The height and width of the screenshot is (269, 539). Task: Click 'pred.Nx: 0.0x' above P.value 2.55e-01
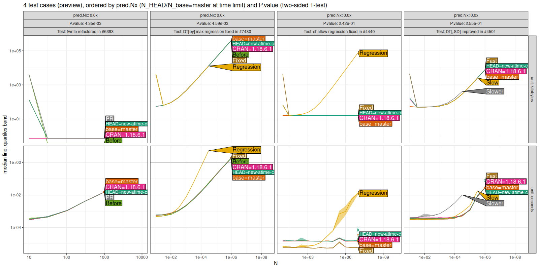point(466,15)
